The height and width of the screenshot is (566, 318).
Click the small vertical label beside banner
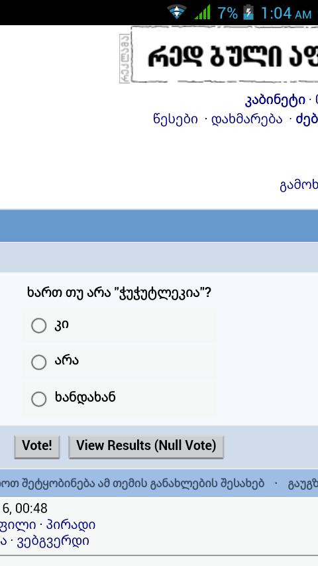point(125,58)
